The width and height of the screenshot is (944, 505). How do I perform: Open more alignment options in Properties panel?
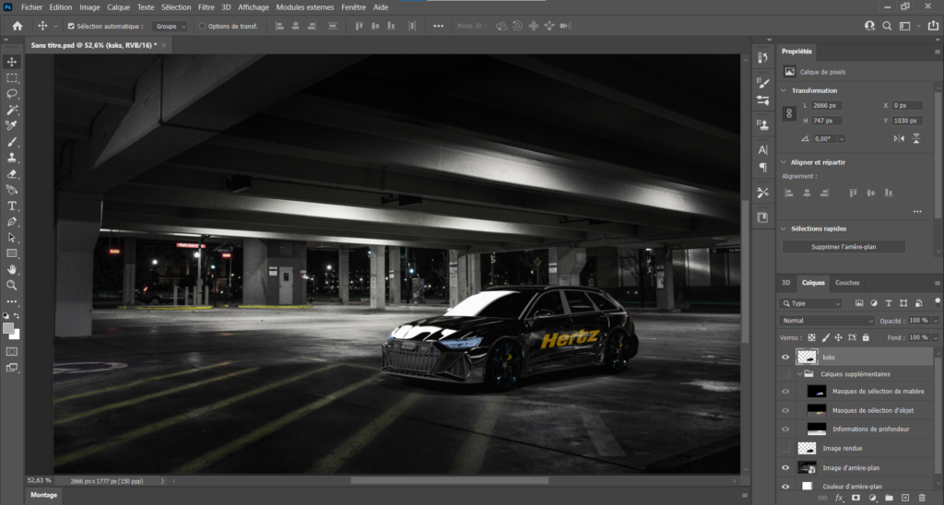pyautogui.click(x=917, y=212)
